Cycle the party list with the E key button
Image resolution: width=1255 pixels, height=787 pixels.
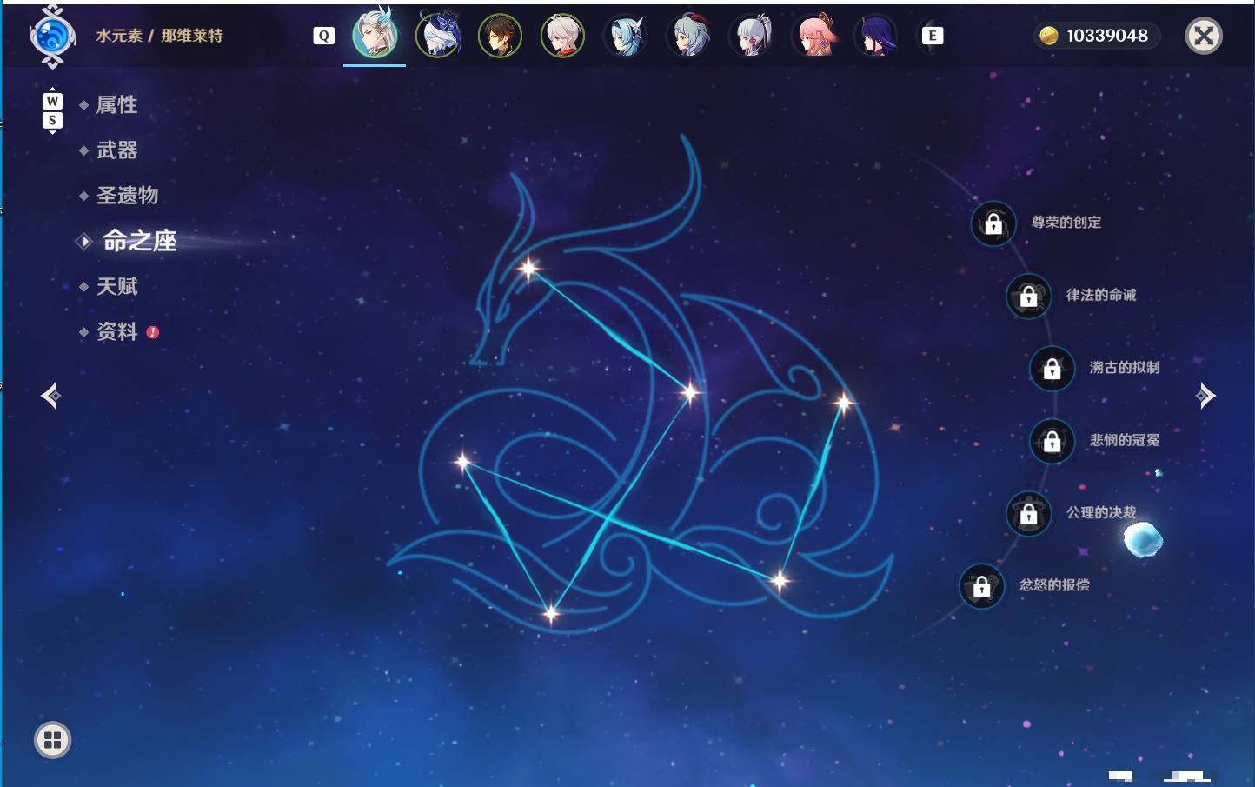point(932,36)
